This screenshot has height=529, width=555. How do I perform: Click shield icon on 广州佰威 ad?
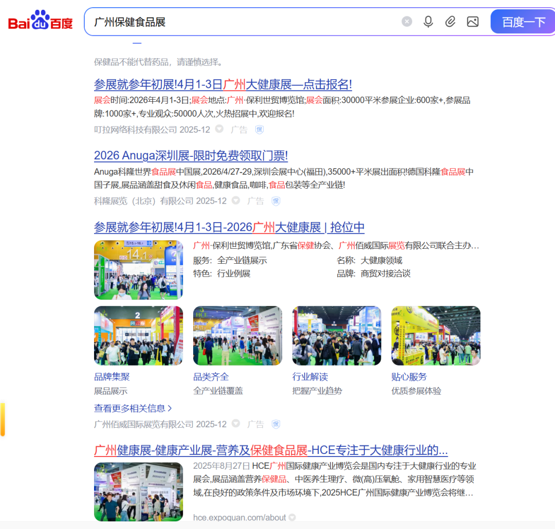coord(276,424)
